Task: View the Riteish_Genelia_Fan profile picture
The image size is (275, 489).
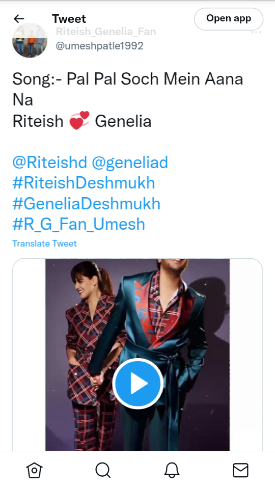Action: pos(30,40)
